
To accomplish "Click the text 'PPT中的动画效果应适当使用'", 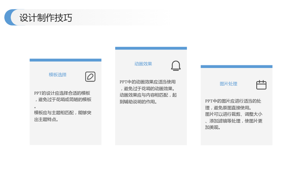I will 148,82.
